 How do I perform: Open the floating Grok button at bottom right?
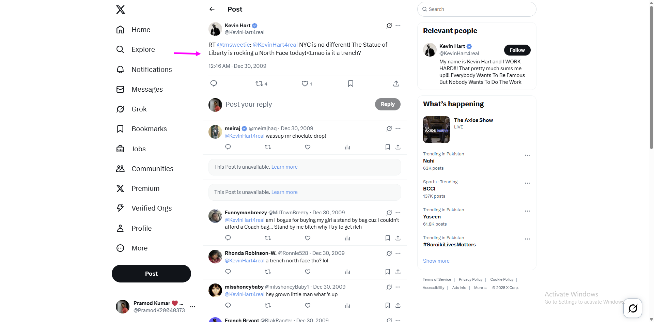(633, 308)
